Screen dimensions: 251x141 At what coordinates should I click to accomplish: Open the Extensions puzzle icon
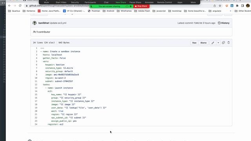[237, 6]
